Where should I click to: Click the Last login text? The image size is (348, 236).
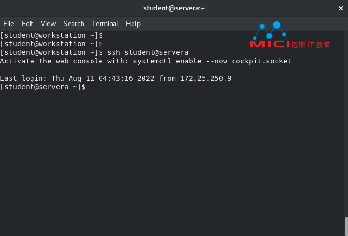(23, 78)
